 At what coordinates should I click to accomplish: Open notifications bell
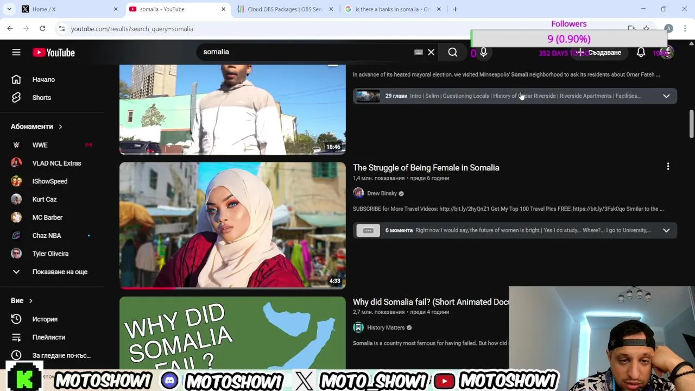[x=641, y=52]
